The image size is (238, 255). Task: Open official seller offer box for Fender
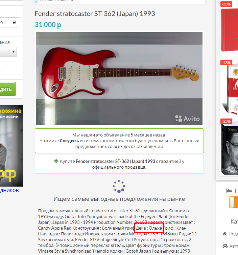pos(119,164)
